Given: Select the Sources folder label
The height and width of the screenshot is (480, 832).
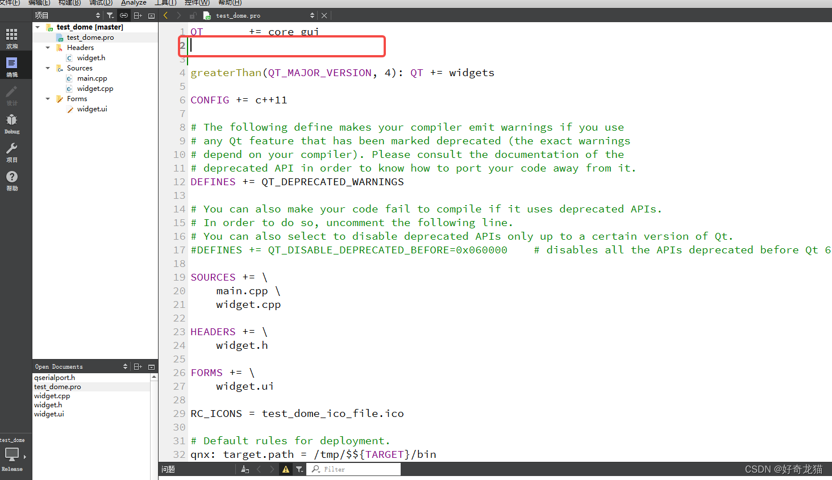Looking at the screenshot, I should (80, 68).
